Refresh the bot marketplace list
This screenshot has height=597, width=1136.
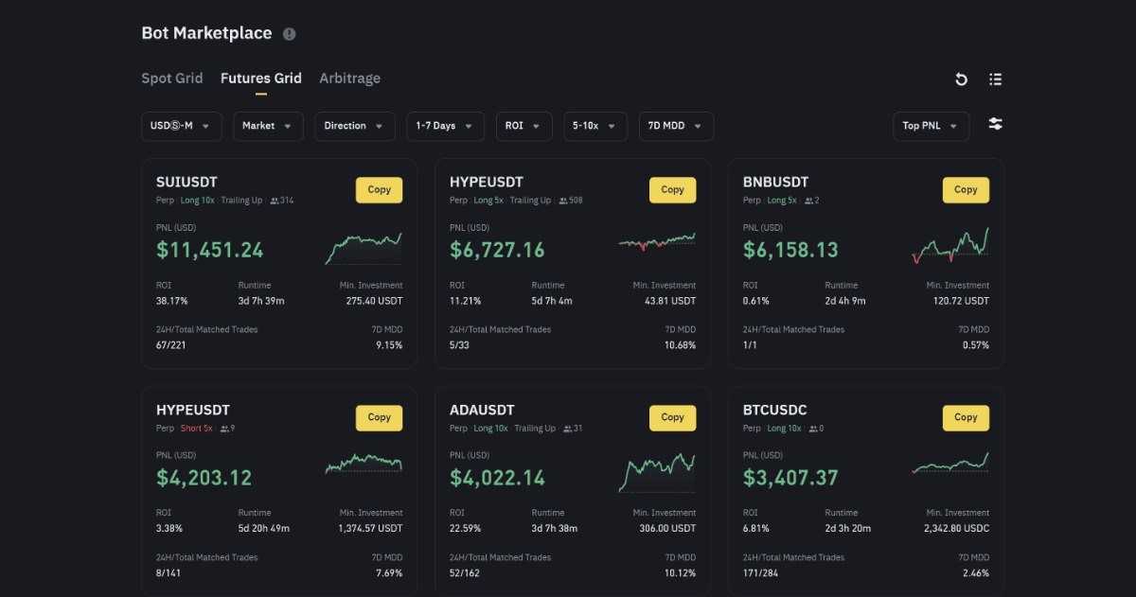click(961, 79)
